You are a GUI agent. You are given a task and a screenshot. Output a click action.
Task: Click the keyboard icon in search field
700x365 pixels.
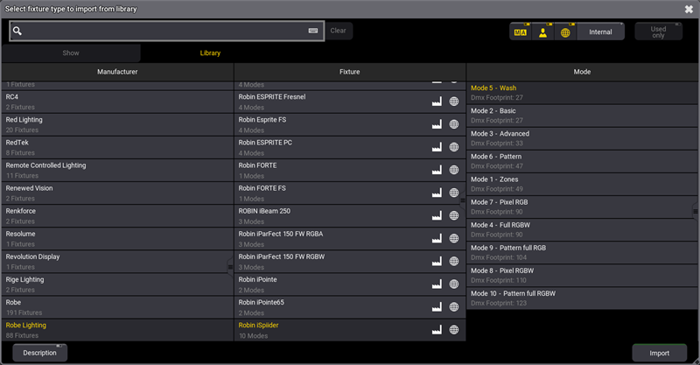(x=312, y=31)
